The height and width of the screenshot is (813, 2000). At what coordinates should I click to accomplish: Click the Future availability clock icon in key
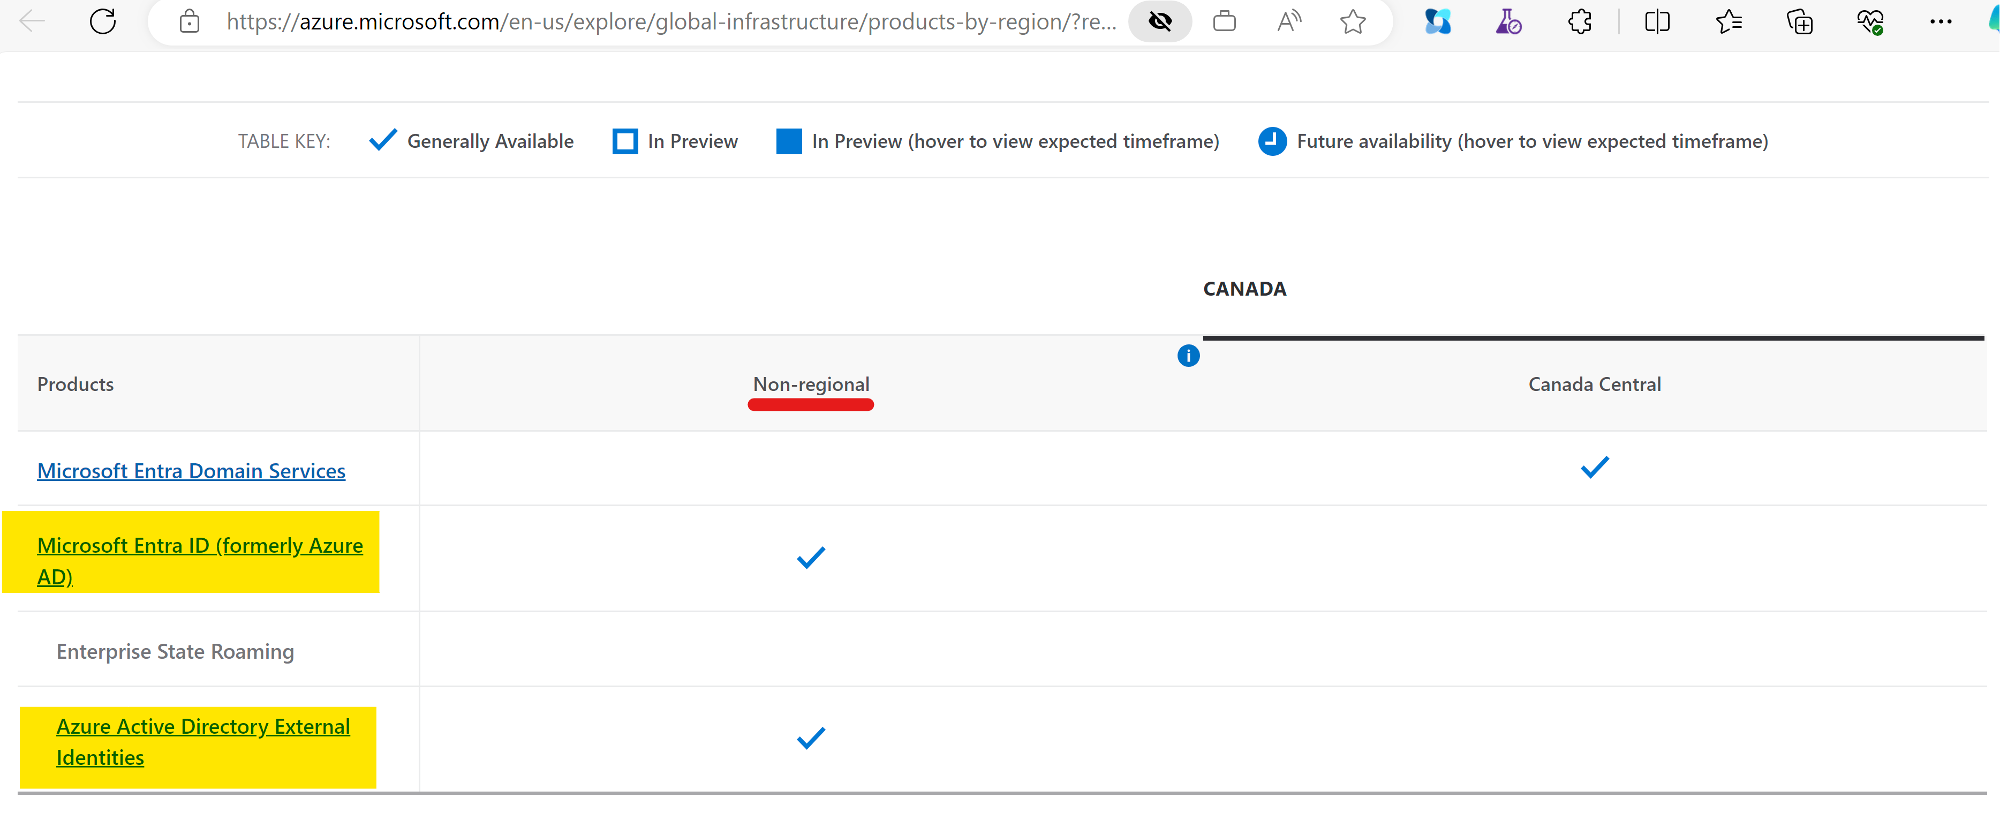[1272, 141]
